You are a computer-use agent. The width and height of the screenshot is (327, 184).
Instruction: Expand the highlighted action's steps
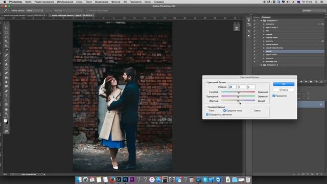pyautogui.click(x=264, y=51)
